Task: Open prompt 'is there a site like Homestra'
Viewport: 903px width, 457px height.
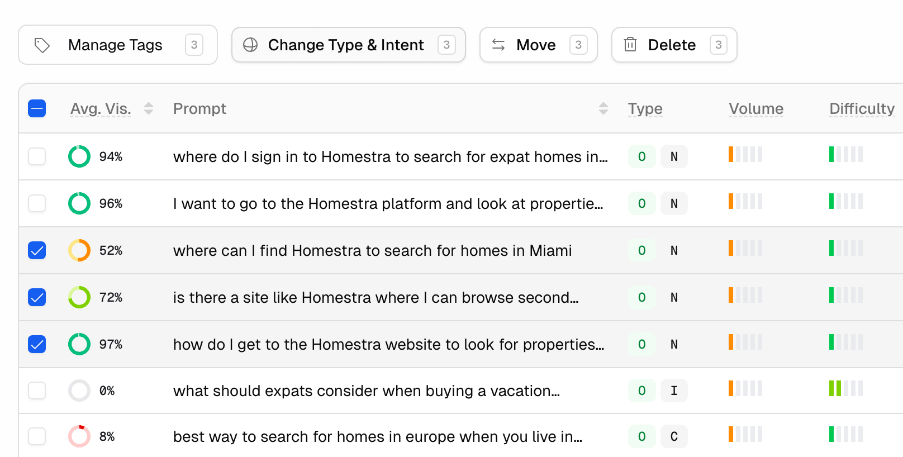Action: pyautogui.click(x=376, y=297)
